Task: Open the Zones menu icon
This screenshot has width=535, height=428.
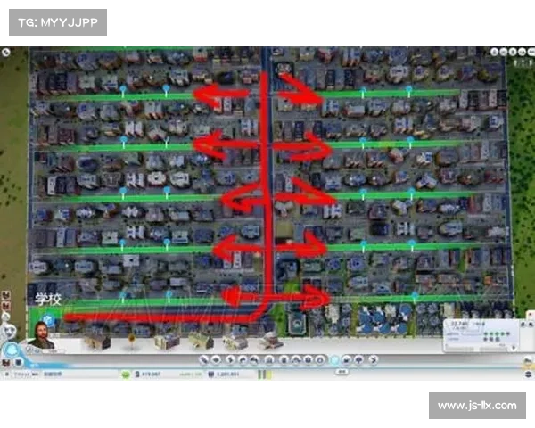Action: 217,360
